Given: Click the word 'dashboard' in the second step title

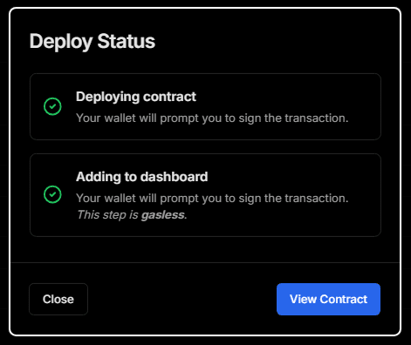Looking at the screenshot, I should pyautogui.click(x=175, y=177).
